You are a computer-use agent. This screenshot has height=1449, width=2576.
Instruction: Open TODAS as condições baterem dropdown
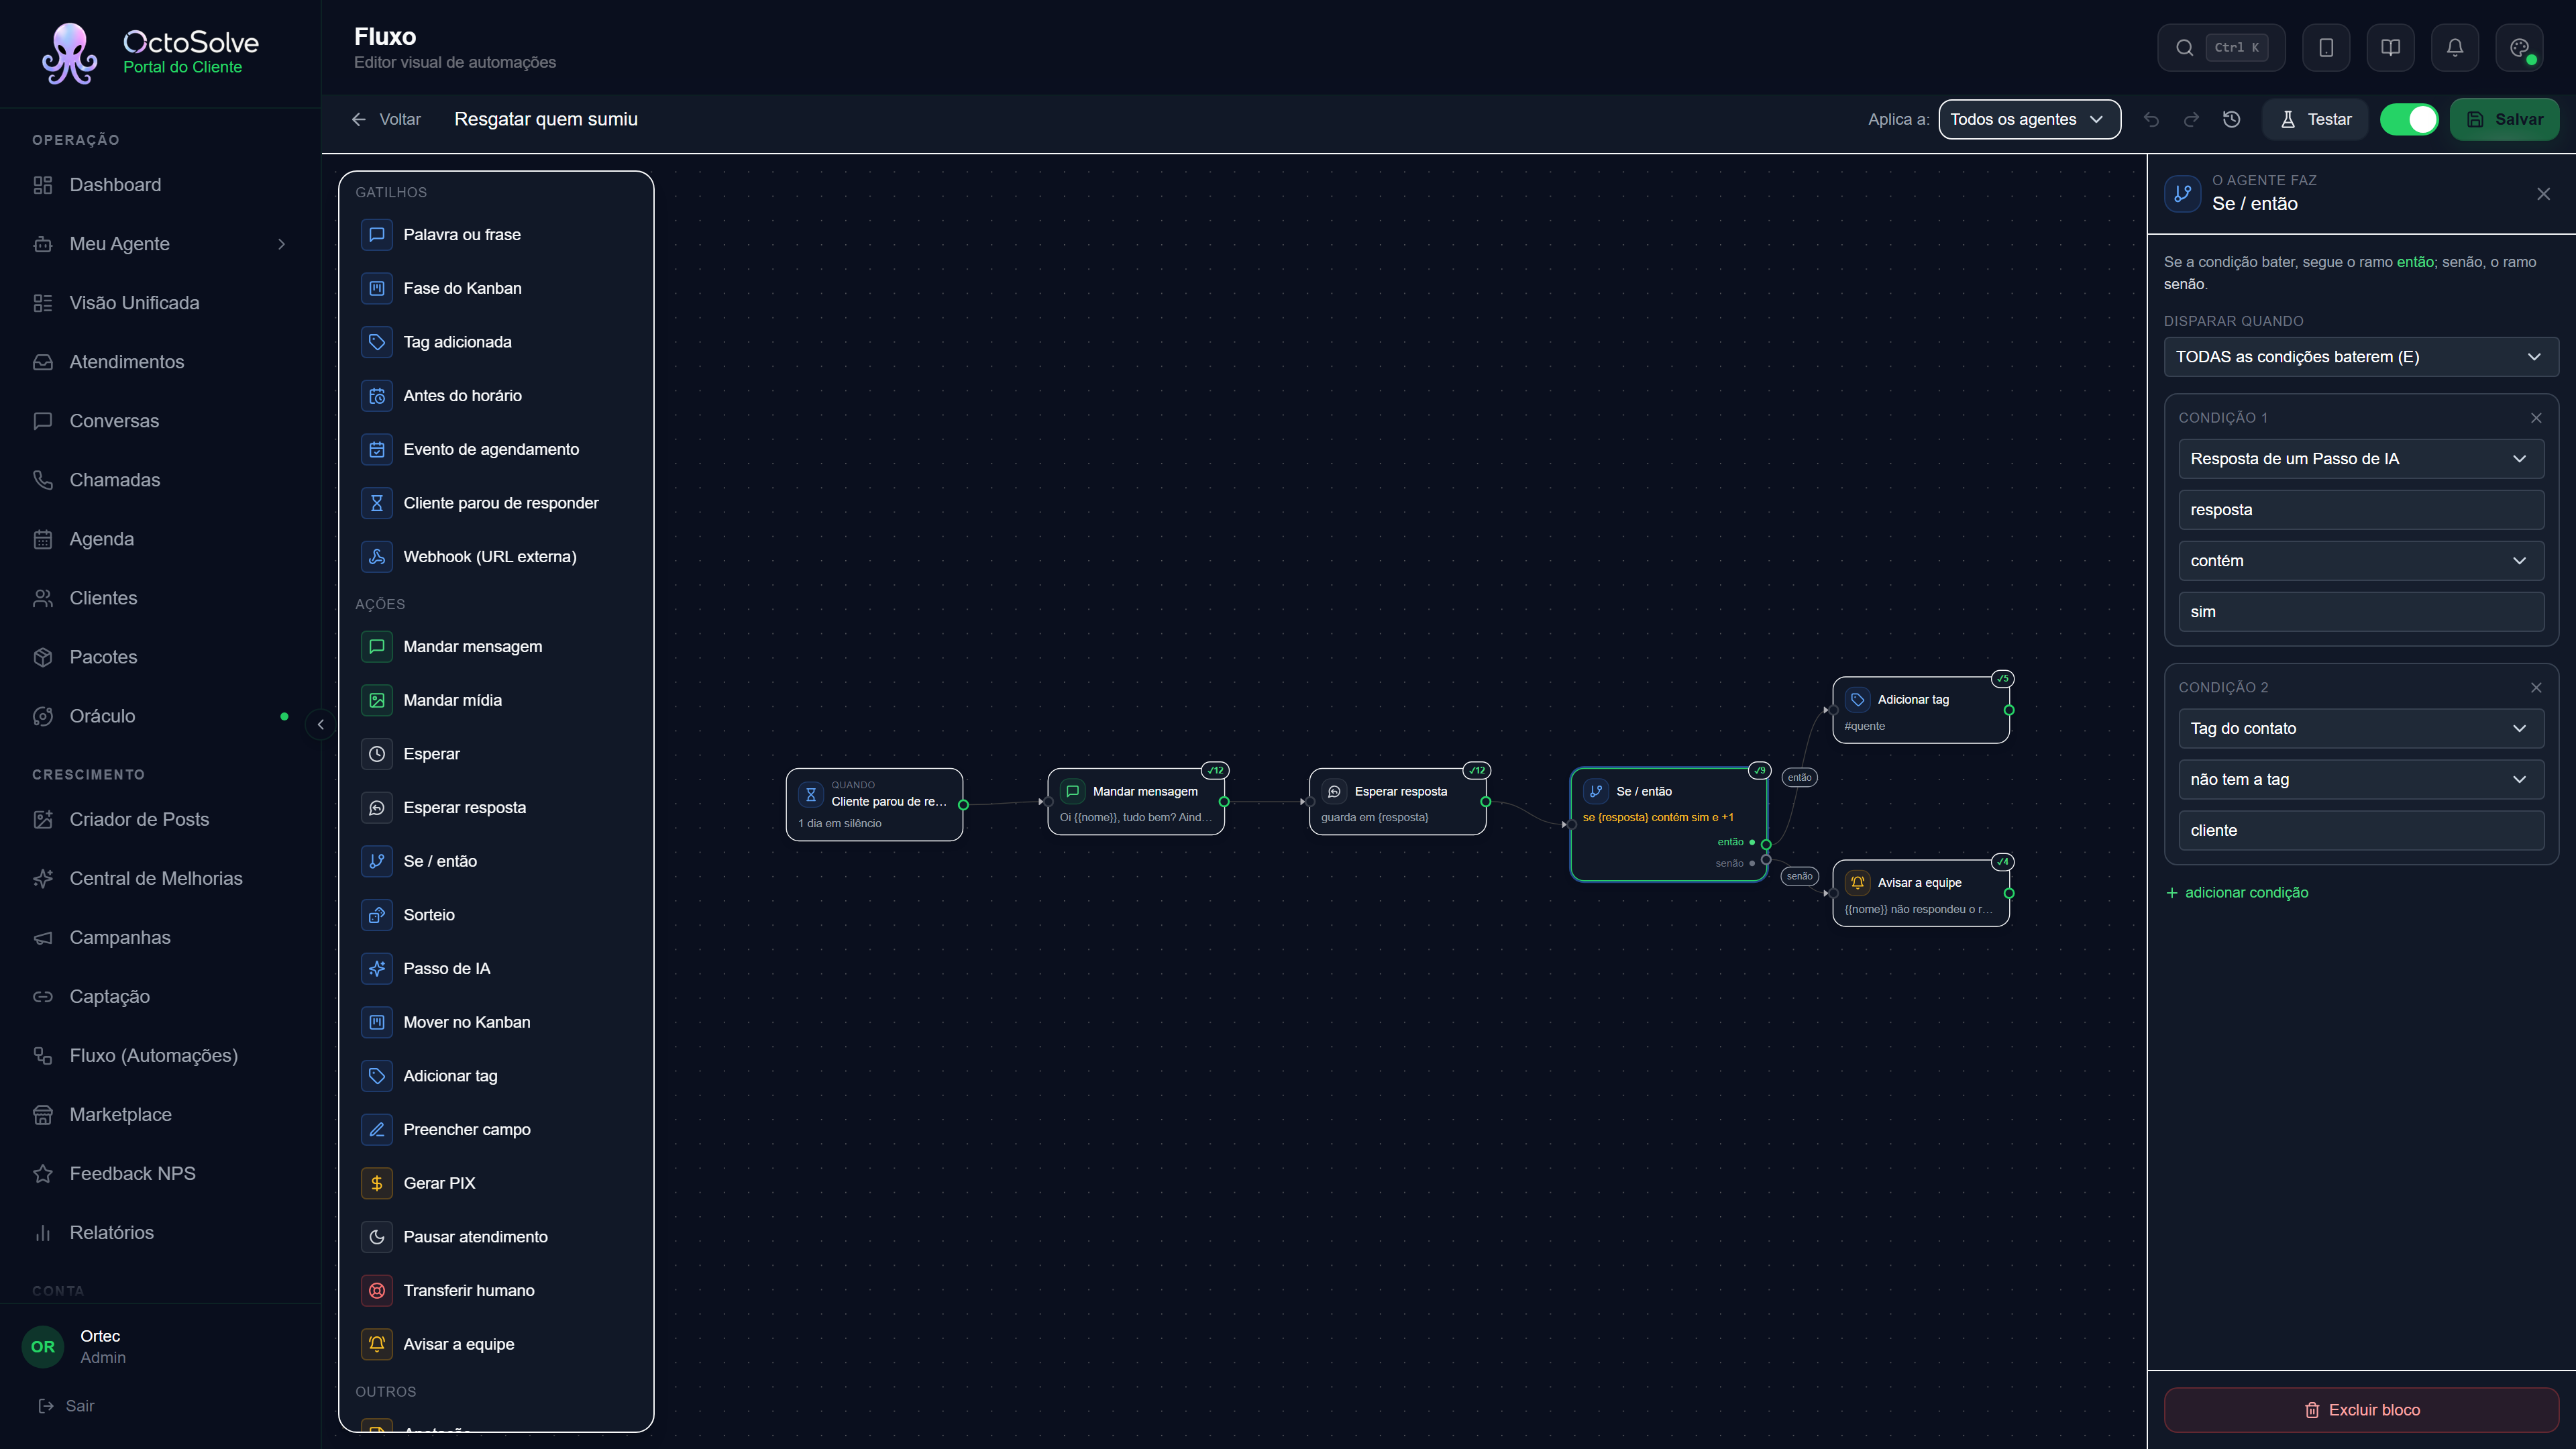tap(2360, 357)
